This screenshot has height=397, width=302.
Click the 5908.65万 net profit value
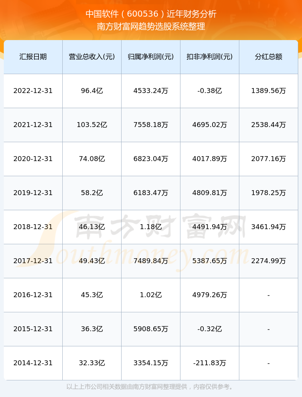point(151,329)
